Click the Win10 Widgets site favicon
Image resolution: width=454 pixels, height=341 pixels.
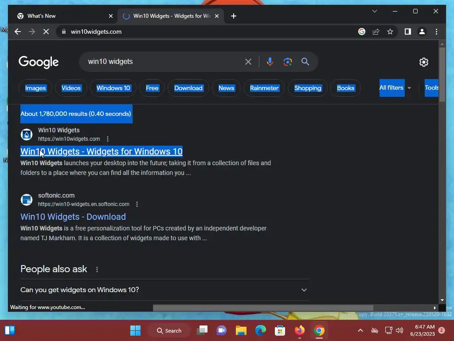point(26,135)
